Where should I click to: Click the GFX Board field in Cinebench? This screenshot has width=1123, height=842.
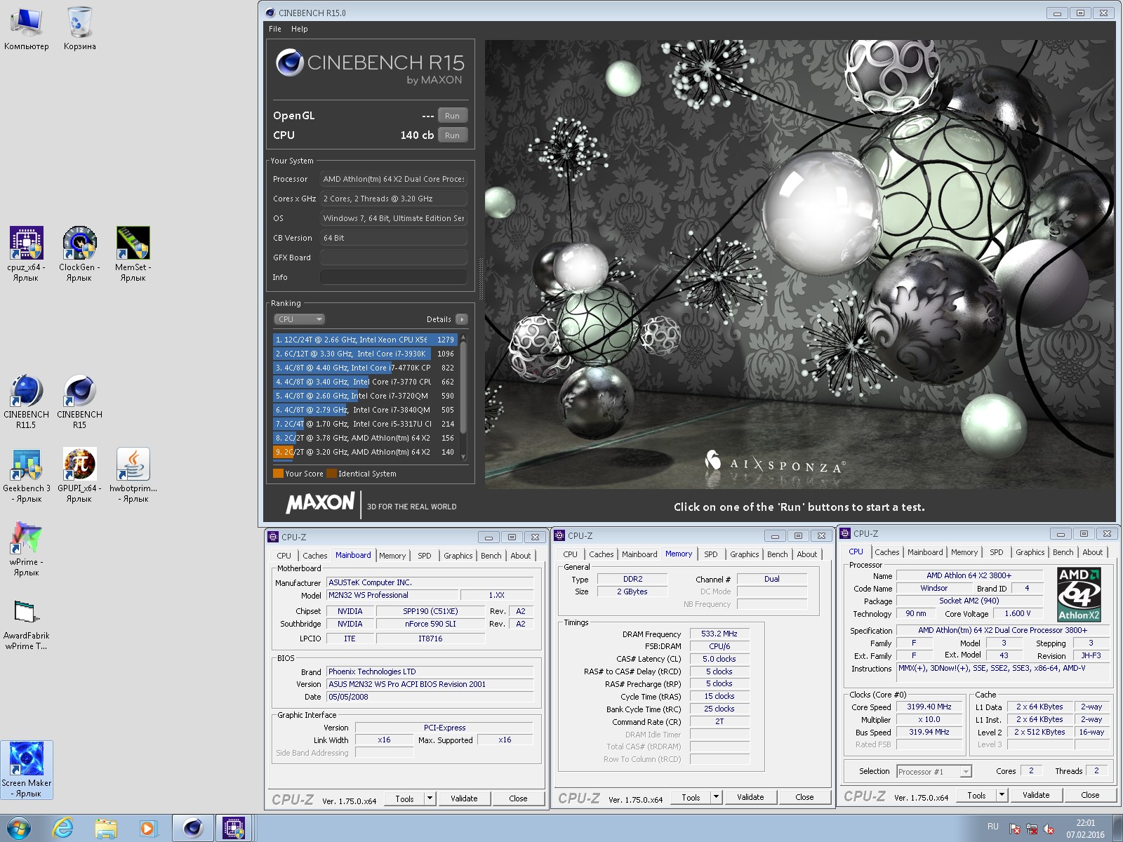pyautogui.click(x=394, y=258)
